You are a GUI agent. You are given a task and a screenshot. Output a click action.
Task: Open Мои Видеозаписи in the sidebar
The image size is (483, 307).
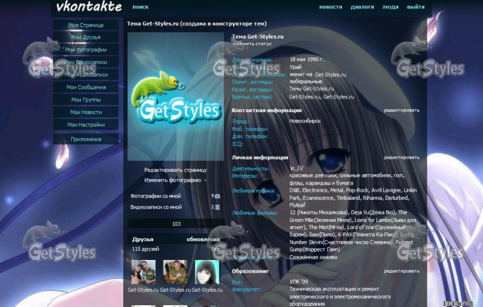86,62
